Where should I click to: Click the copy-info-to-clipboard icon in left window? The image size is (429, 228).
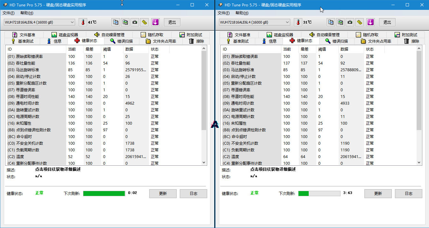coord(116,22)
